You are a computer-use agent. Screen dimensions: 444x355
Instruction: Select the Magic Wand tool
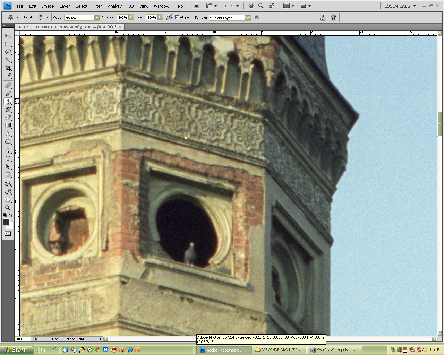pos(8,60)
